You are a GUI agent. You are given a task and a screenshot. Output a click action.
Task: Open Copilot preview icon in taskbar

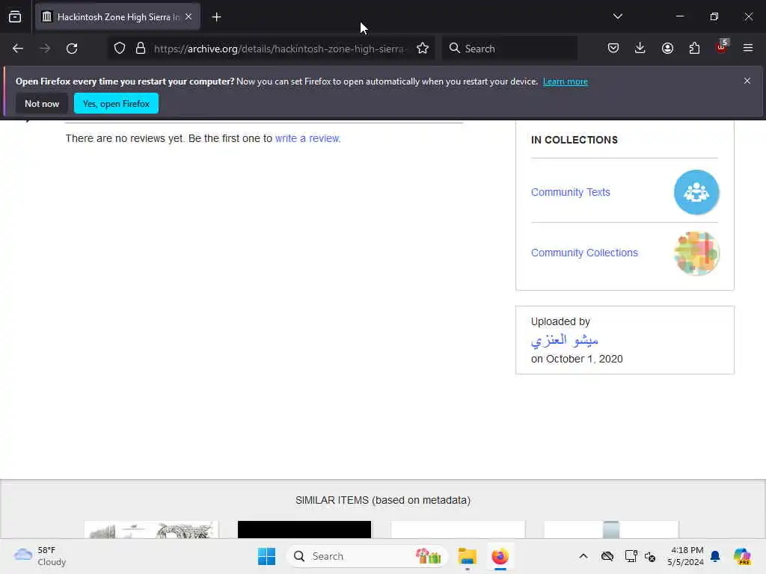[742, 556]
